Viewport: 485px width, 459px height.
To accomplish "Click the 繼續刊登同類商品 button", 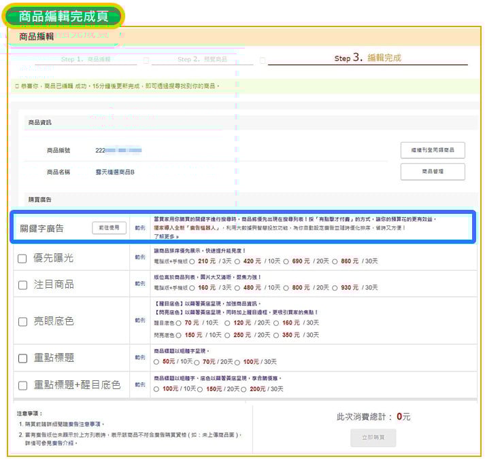I will (433, 150).
